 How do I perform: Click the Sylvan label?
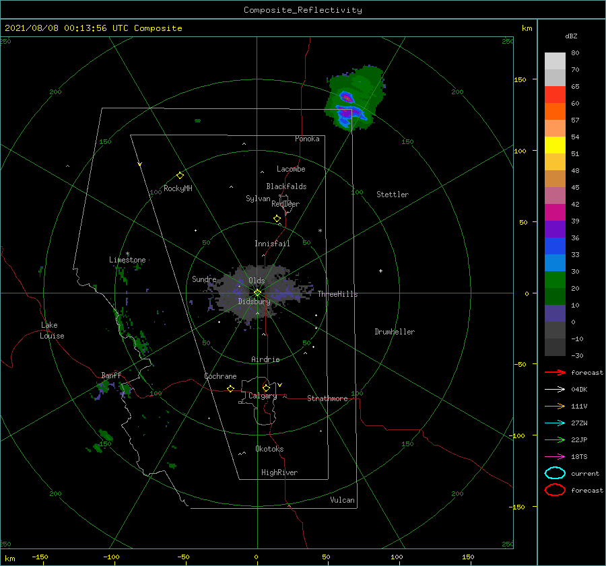point(258,199)
